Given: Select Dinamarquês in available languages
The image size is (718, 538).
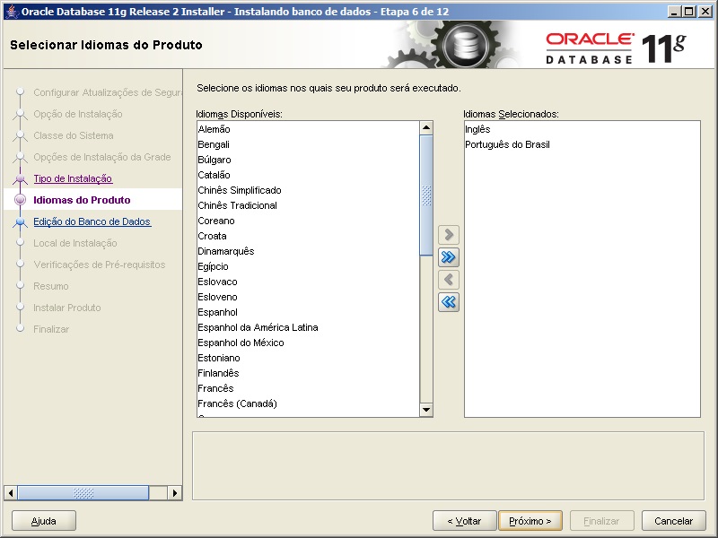Looking at the screenshot, I should coord(308,251).
